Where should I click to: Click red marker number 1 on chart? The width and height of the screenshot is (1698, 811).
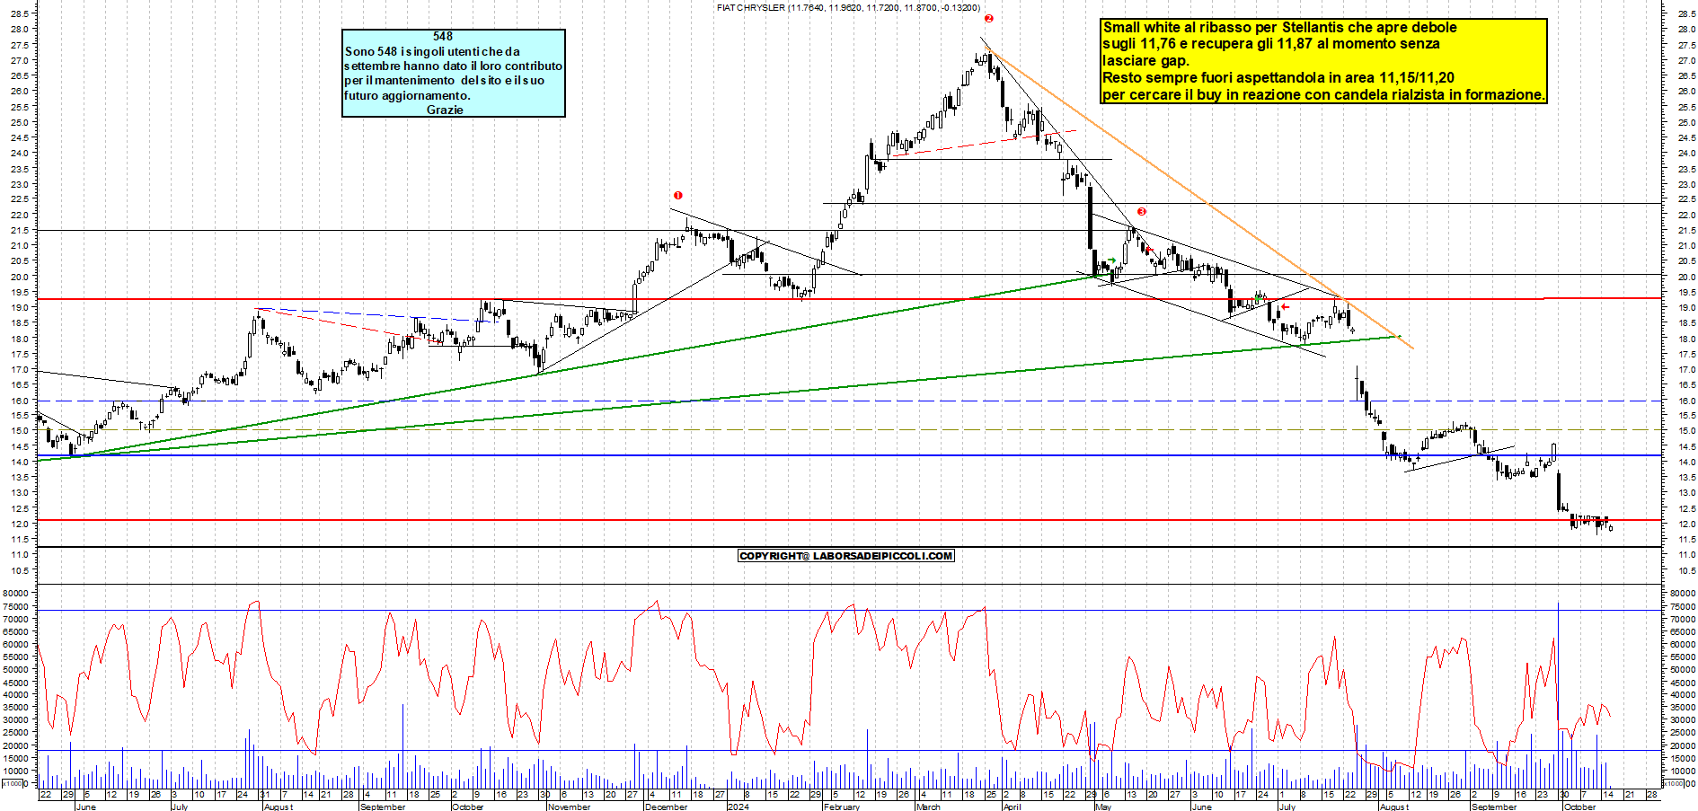coord(678,195)
